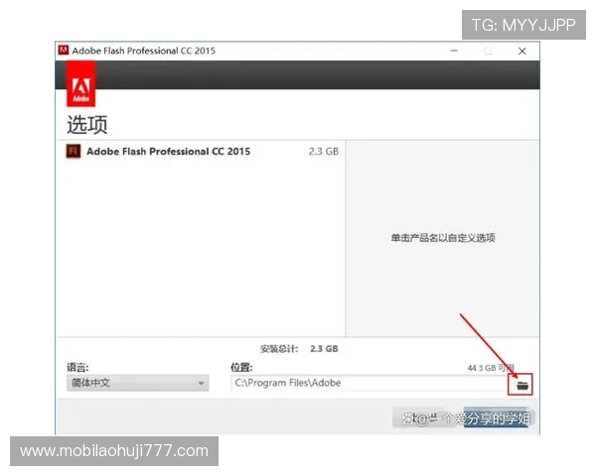Click the 44.3 GB available text
Viewport: 596px width, 476px height.
491,368
